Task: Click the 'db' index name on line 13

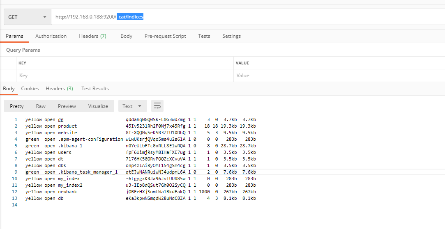Action: (x=61, y=198)
